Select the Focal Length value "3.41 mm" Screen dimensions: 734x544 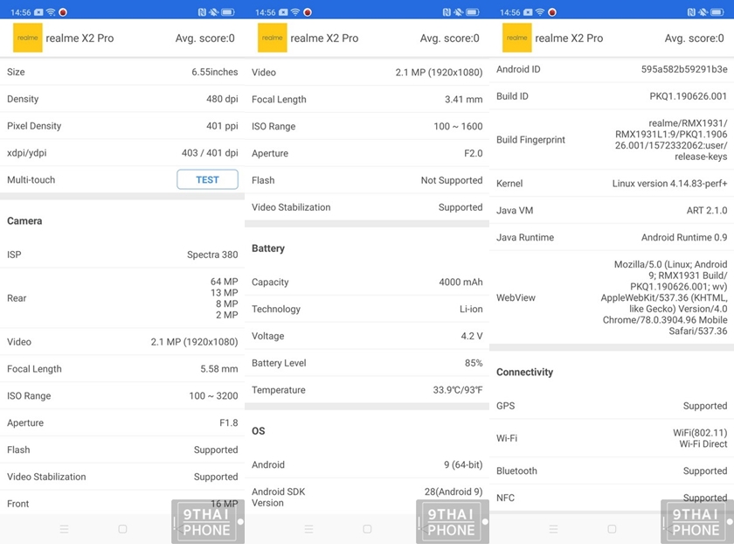[463, 100]
